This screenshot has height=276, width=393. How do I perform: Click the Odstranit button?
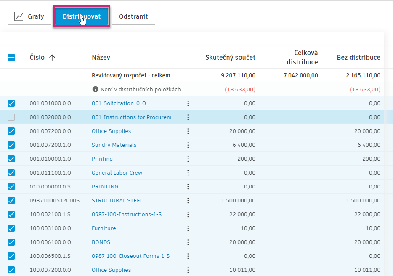[133, 16]
